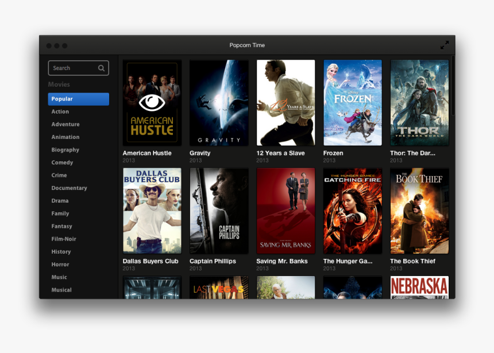494x353 pixels.
Task: Toggle fullscreen with the expand arrows icon
Action: 445,45
